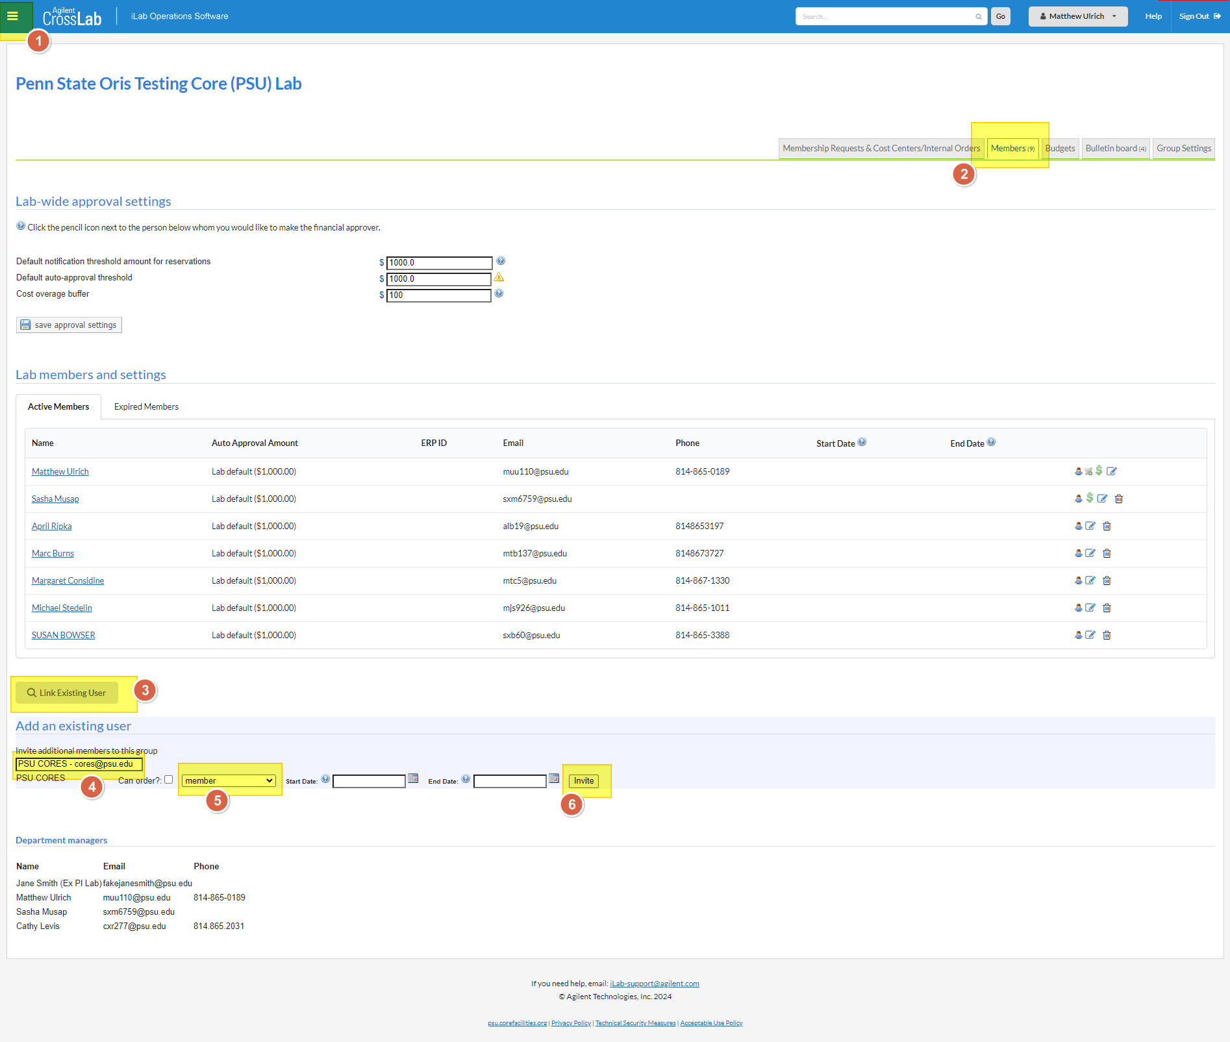The image size is (1230, 1042).
Task: Edit April Ripka's row with the pencil icon
Action: point(1090,526)
